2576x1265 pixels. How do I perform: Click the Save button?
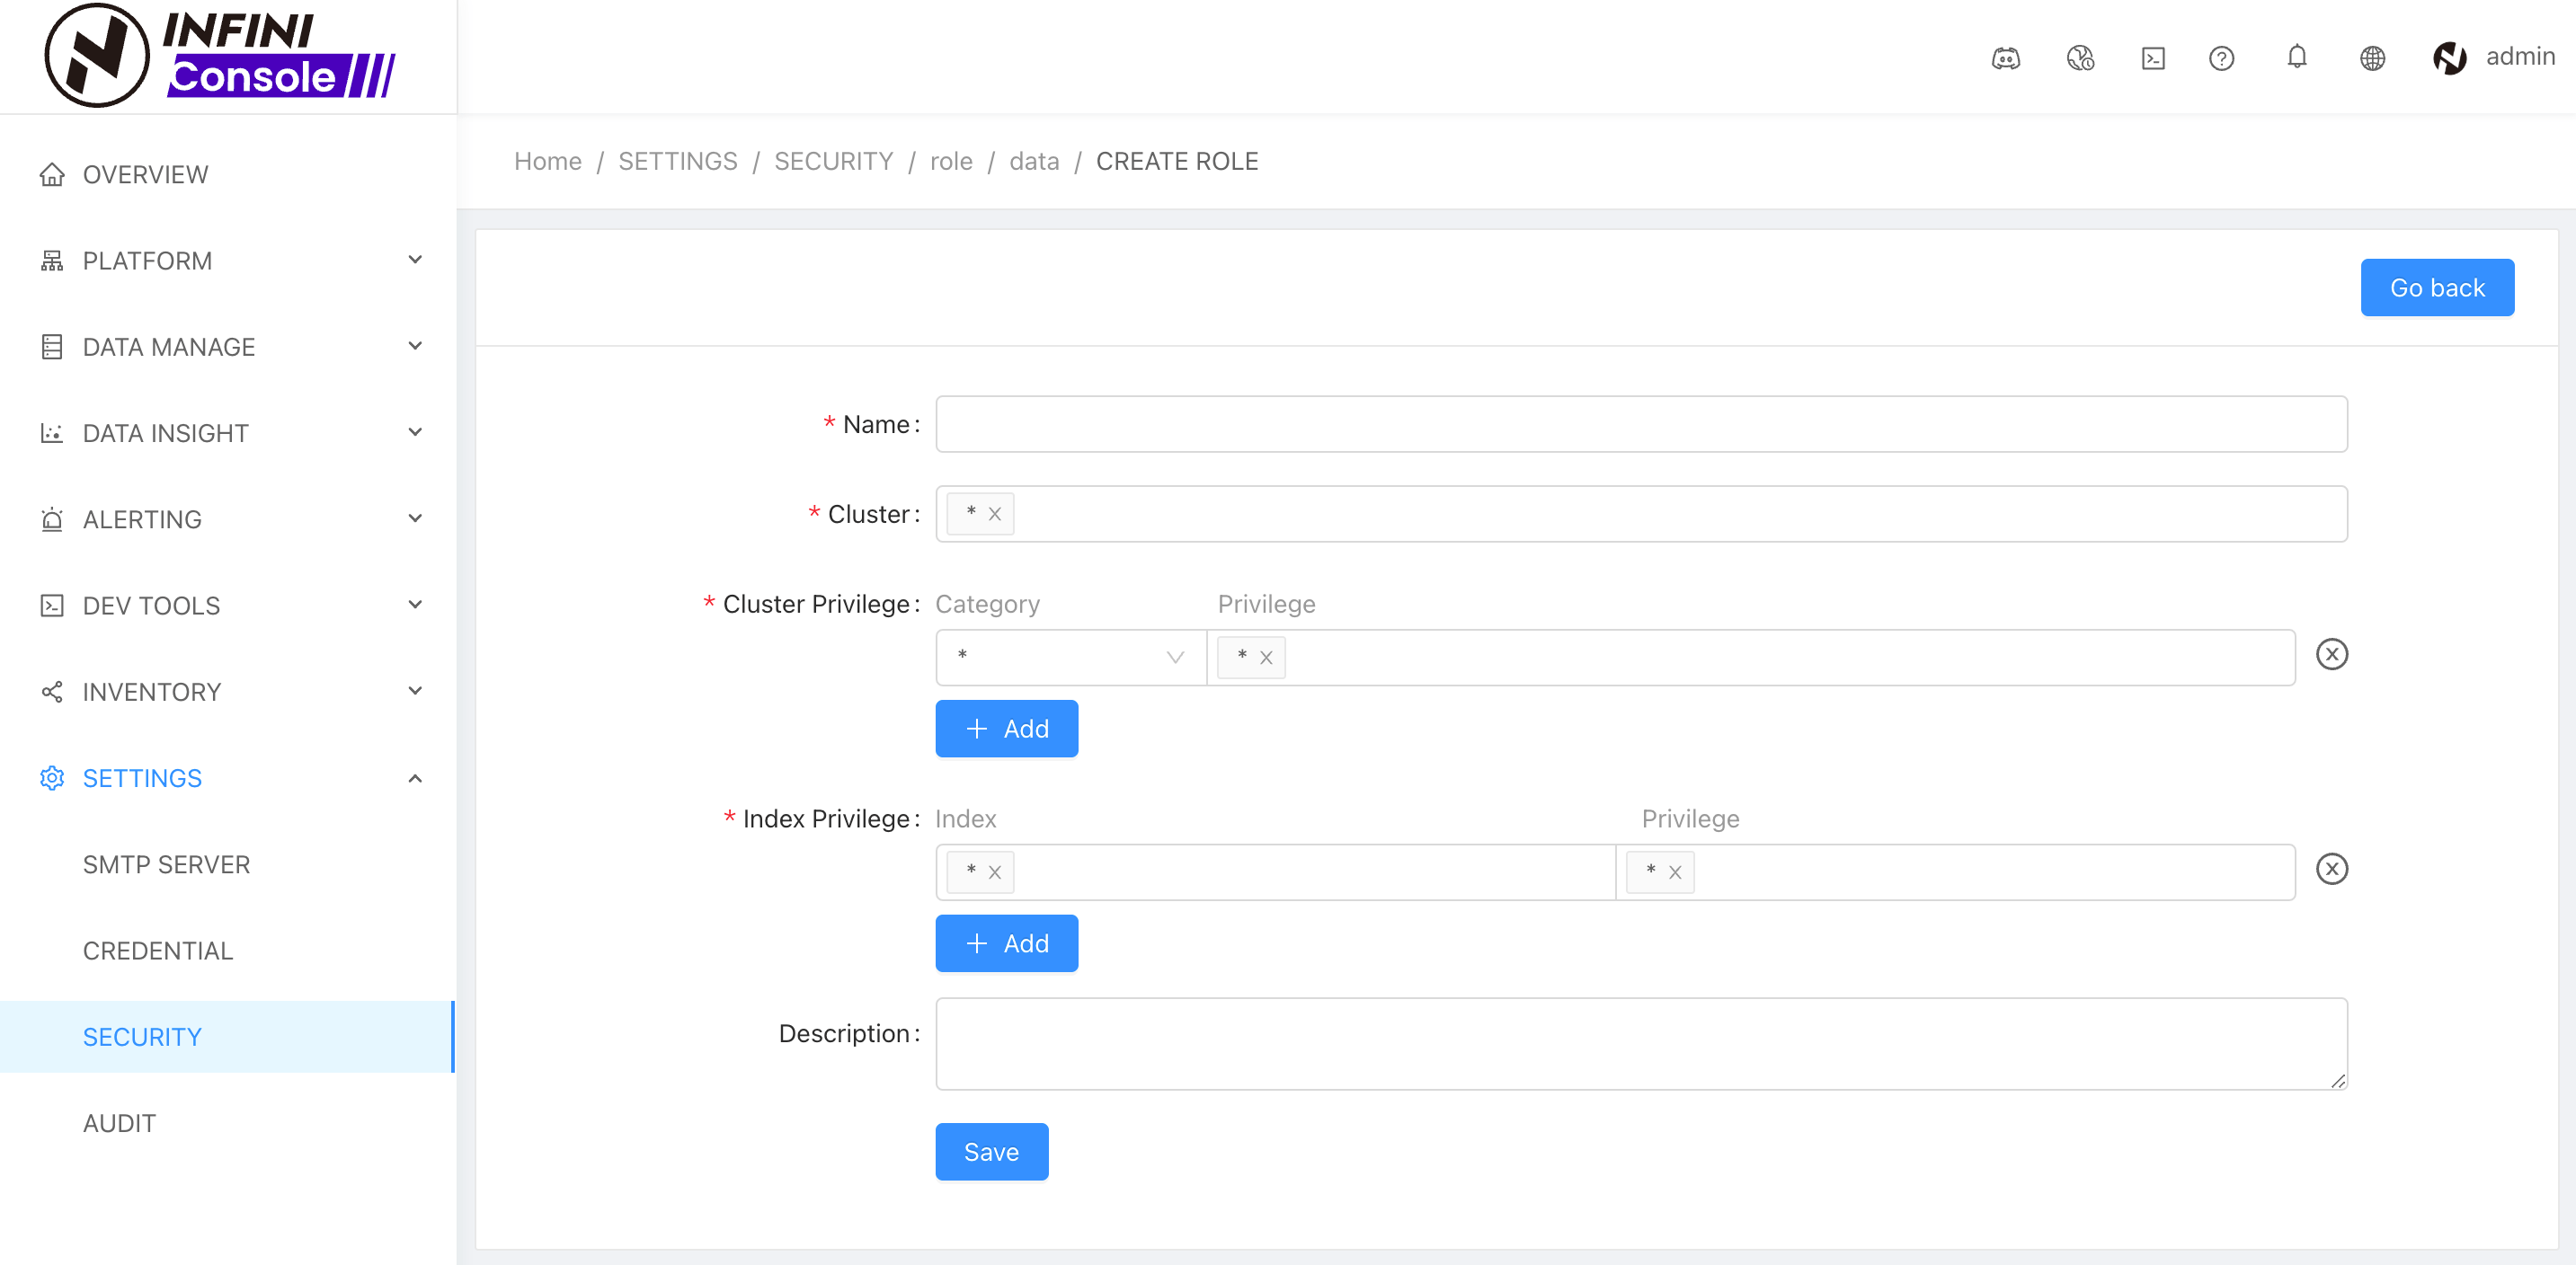990,1151
